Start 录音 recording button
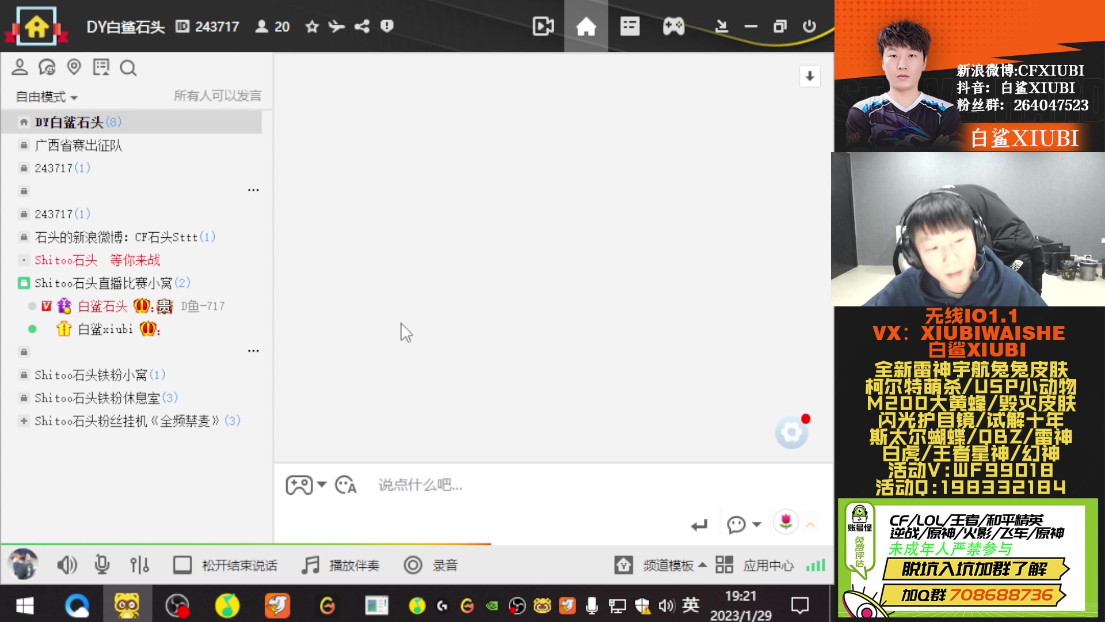Image resolution: width=1105 pixels, height=622 pixels. tap(430, 565)
